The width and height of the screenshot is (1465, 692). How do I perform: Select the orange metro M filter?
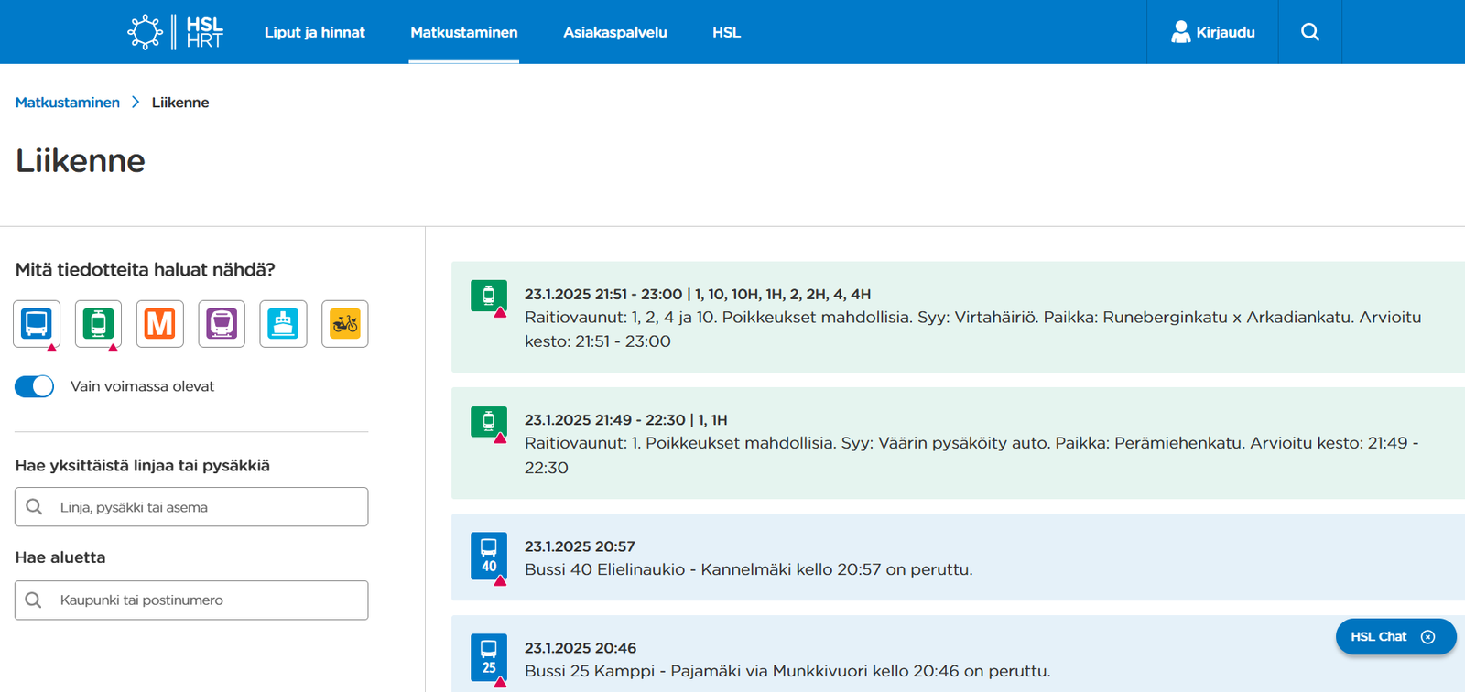coord(160,324)
